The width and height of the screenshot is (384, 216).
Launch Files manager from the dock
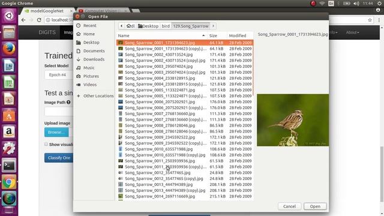pos(9,32)
